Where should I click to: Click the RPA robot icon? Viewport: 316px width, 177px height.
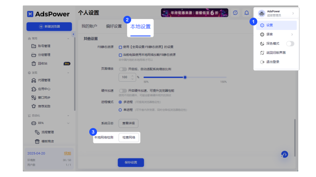34,123
